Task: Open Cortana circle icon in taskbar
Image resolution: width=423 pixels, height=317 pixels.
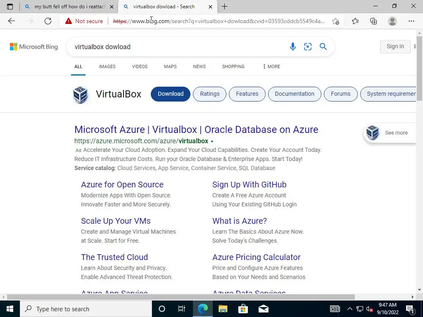Action: pos(162,309)
